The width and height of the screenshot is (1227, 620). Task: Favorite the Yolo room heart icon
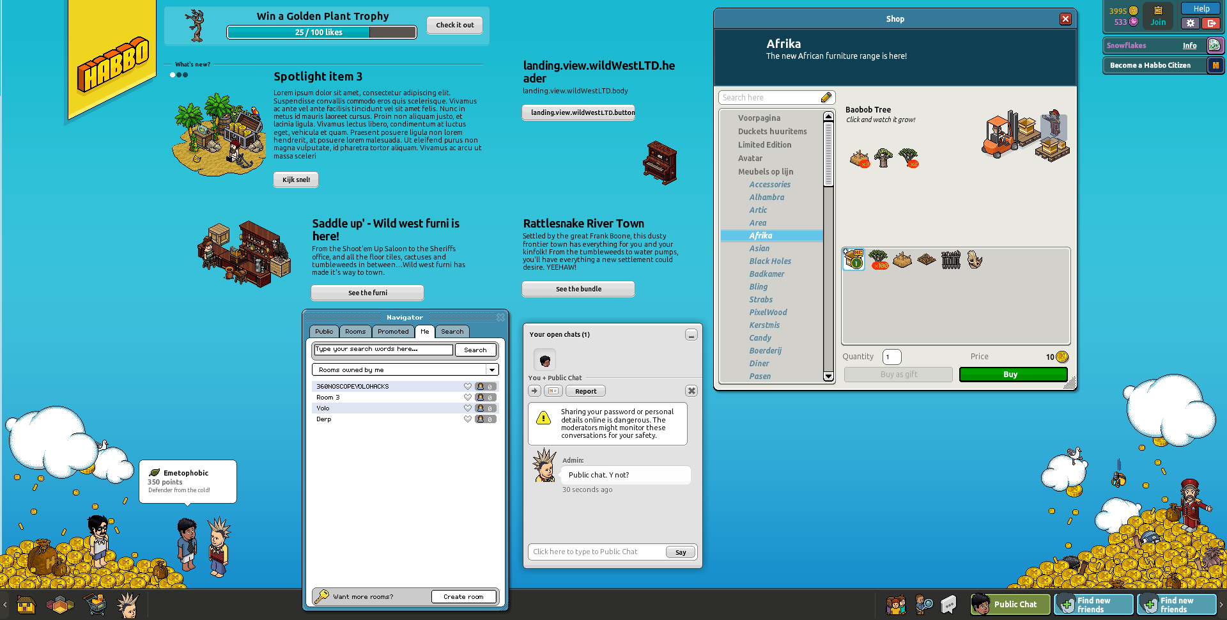468,408
